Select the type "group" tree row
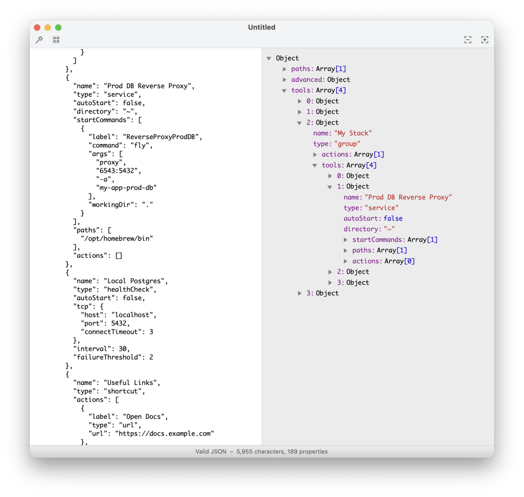Viewport: 524px width, 497px height. tap(337, 144)
